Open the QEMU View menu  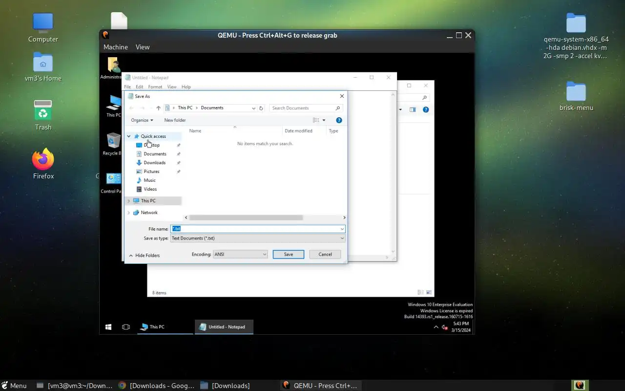[x=143, y=47]
